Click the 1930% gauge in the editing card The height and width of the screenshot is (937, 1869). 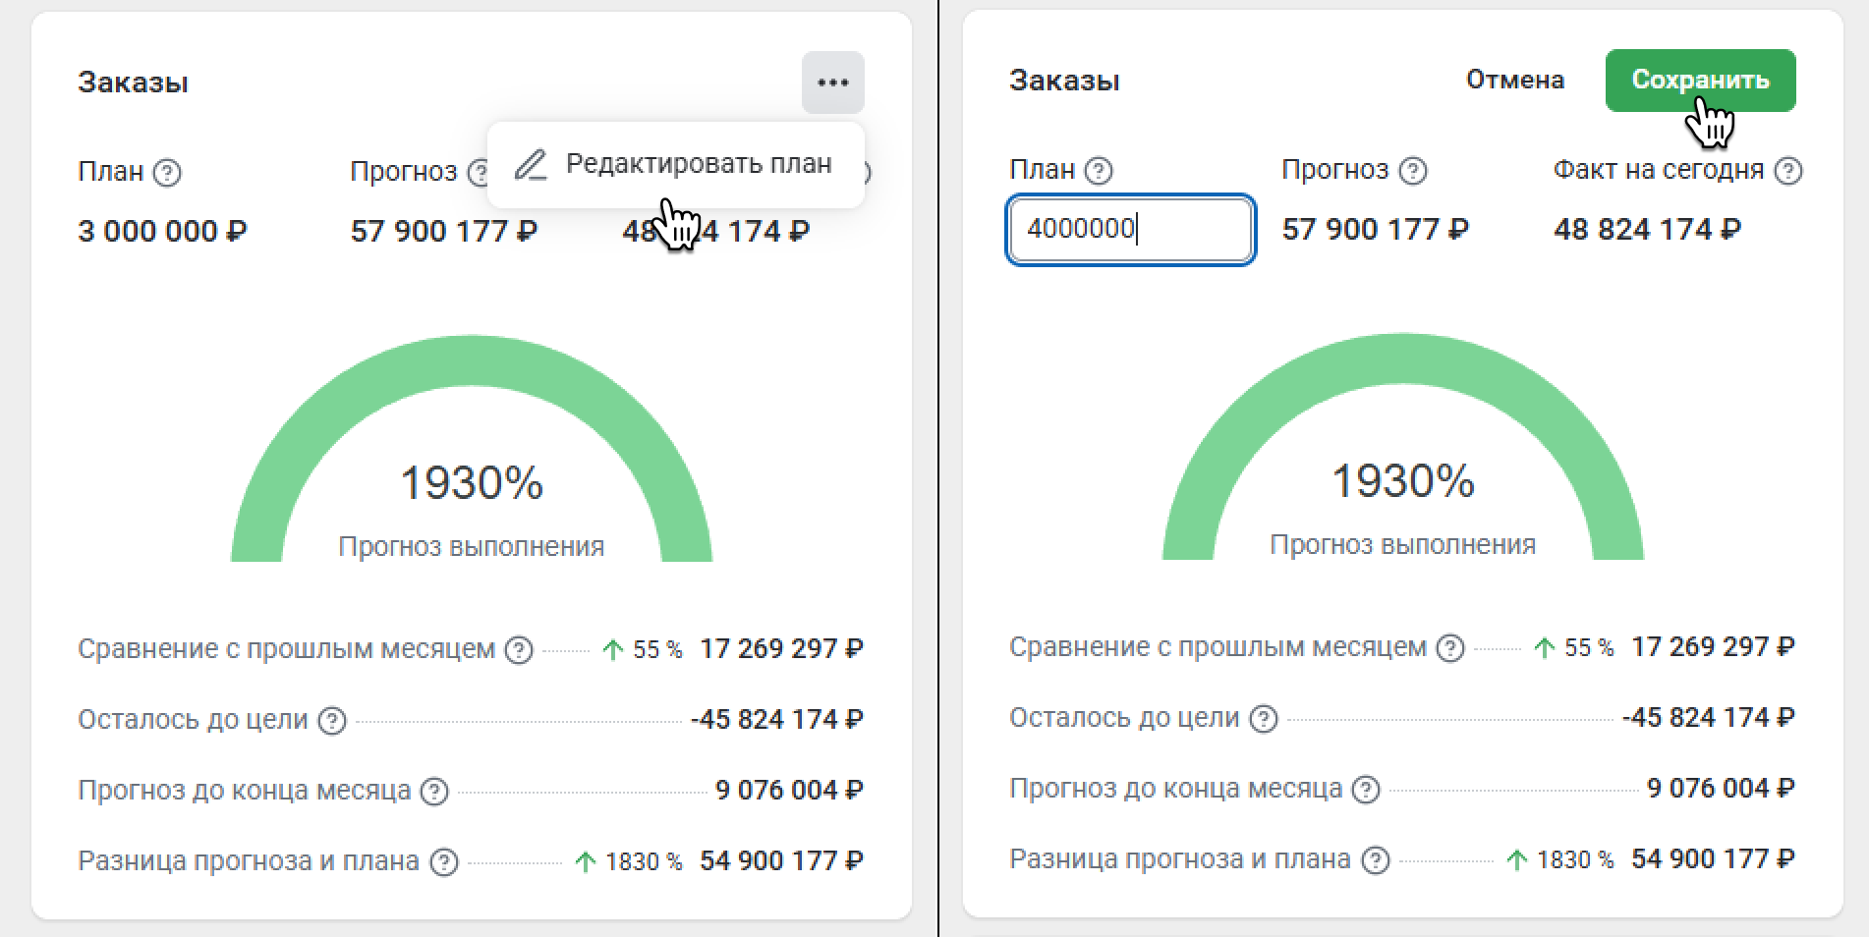pyautogui.click(x=1402, y=479)
